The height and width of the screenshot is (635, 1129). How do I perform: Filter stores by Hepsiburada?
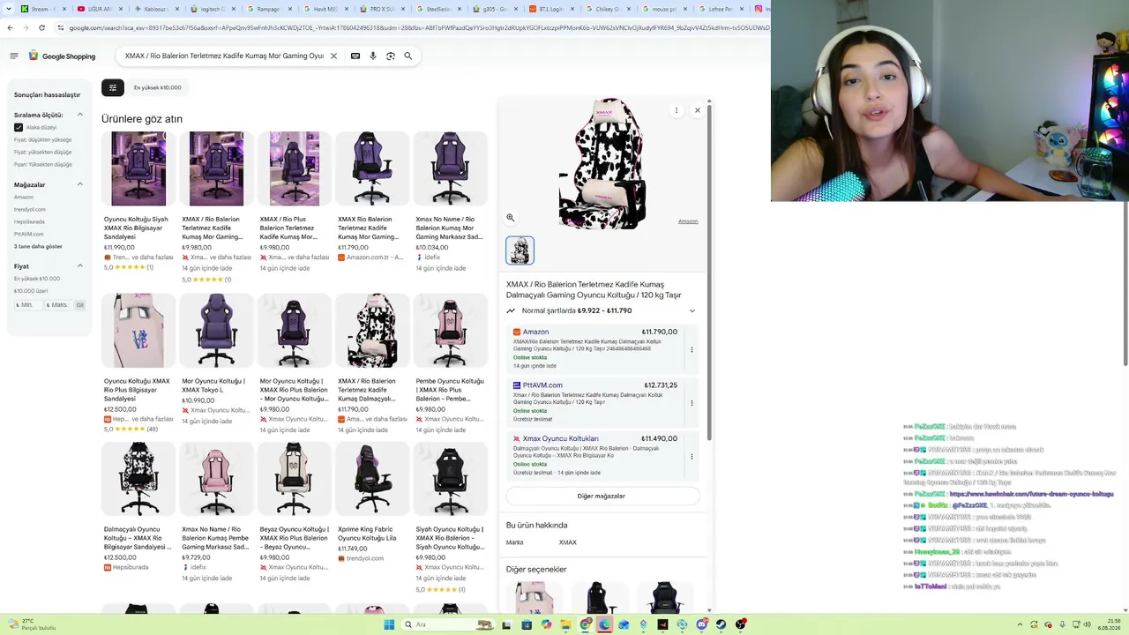(x=29, y=221)
